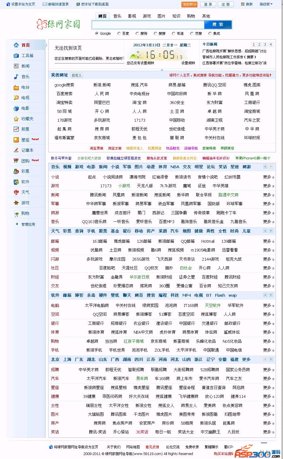Open the 电影 movie sidebar icon
This screenshot has height=459, width=283.
(16, 108)
